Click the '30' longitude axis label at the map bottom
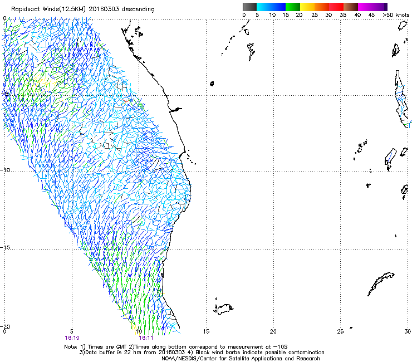Viewport: 412px width, 362px height. tap(408, 331)
